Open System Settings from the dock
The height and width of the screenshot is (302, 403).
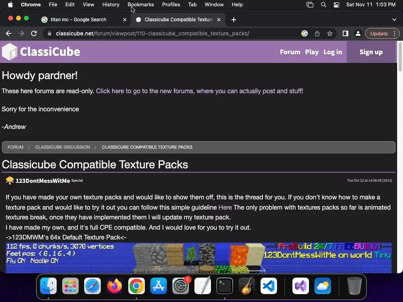tap(180, 286)
